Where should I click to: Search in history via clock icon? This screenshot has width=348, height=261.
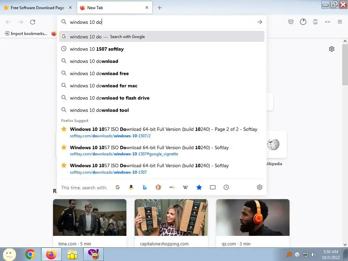(226, 187)
